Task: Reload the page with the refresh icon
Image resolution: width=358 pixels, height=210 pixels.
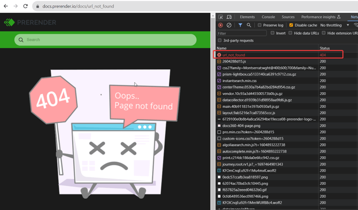Action: (25, 6)
